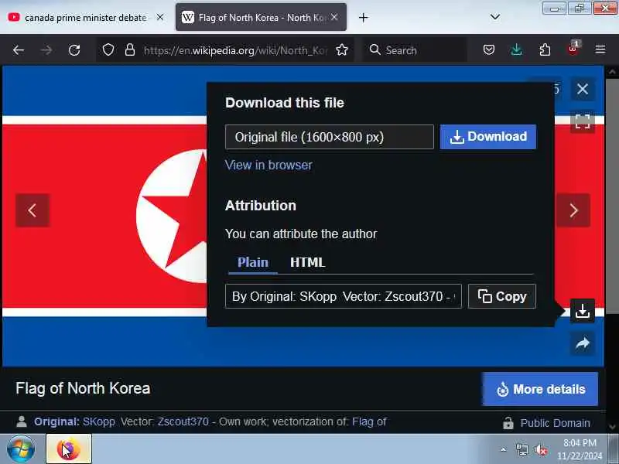Open the Original file size dropdown
619x464 pixels.
[330, 137]
